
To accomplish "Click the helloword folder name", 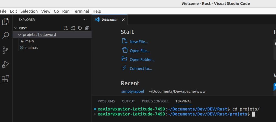I will [47, 35].
